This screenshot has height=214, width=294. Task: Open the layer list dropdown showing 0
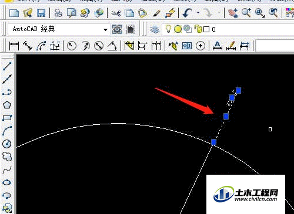[x=228, y=29]
